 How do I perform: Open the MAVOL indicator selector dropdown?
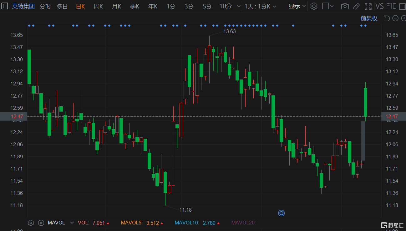point(72,223)
